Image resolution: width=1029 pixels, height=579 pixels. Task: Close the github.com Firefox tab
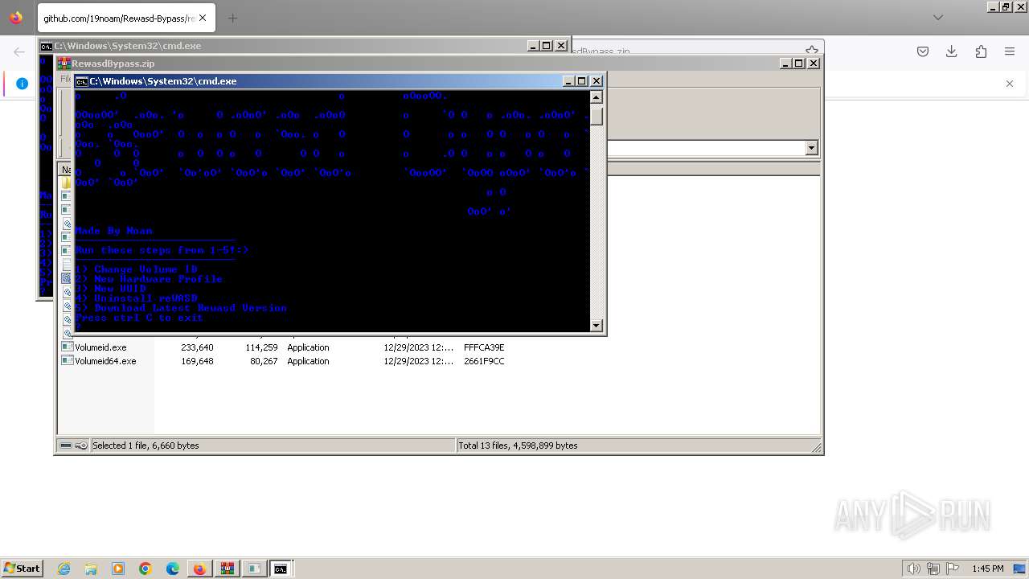202,18
